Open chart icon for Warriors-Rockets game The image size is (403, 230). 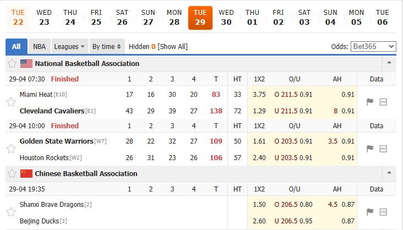(383, 149)
